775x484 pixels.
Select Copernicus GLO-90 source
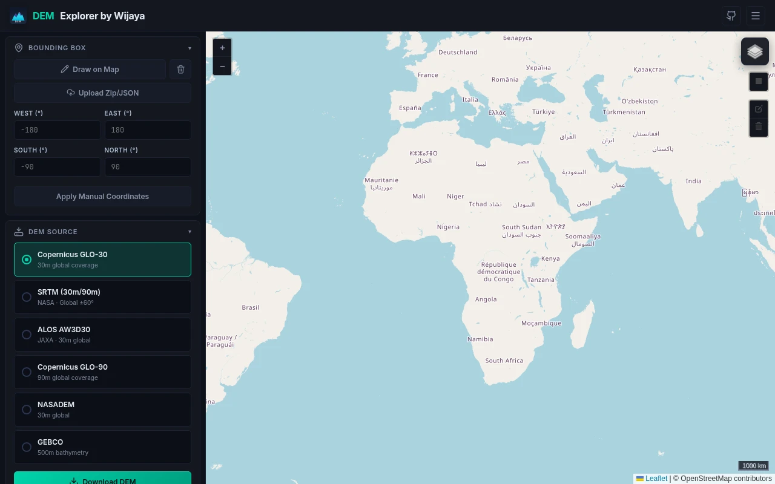click(x=102, y=372)
